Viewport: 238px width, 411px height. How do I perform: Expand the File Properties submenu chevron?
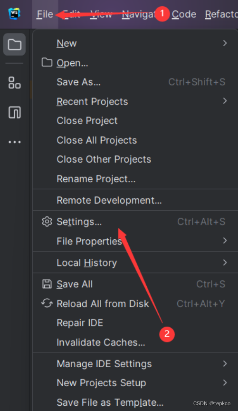coord(225,240)
